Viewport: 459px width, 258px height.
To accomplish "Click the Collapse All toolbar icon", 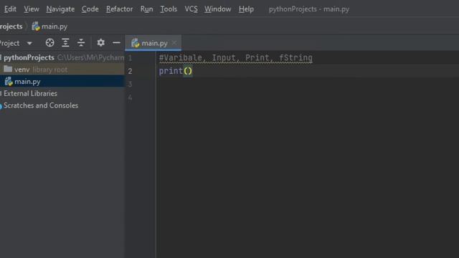I will [81, 43].
